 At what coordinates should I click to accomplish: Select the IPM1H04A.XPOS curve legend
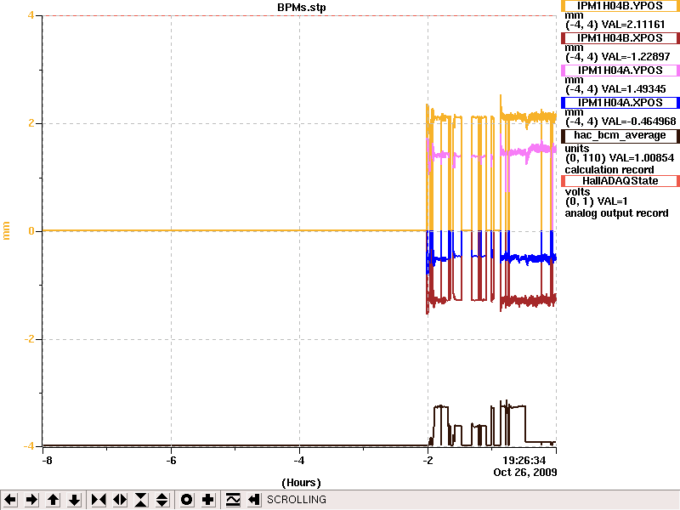(x=620, y=103)
